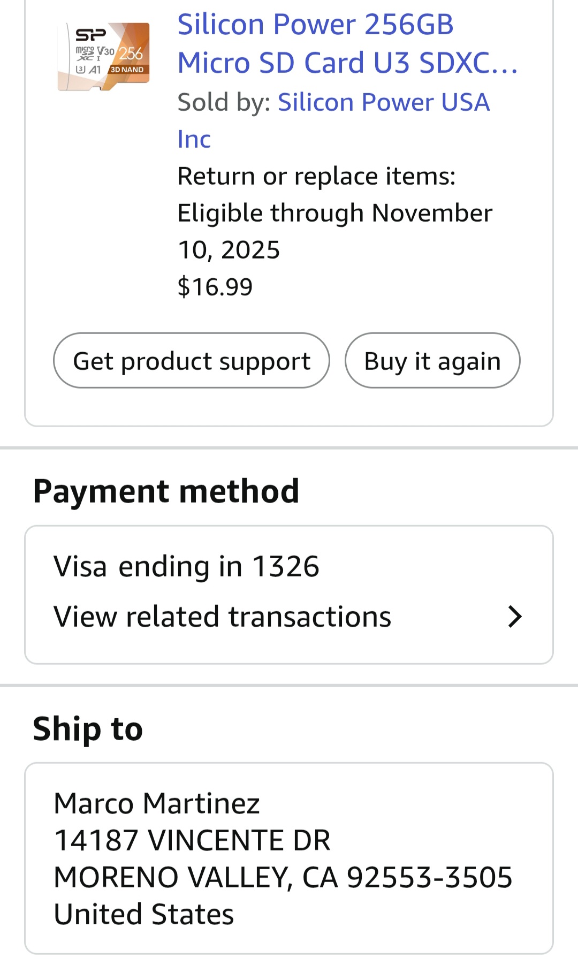578x973 pixels.
Task: Click the 3D NAND badge on the card image
Action: 127,70
